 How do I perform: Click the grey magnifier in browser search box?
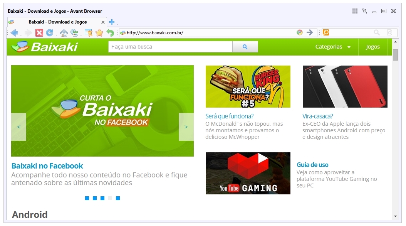click(377, 32)
